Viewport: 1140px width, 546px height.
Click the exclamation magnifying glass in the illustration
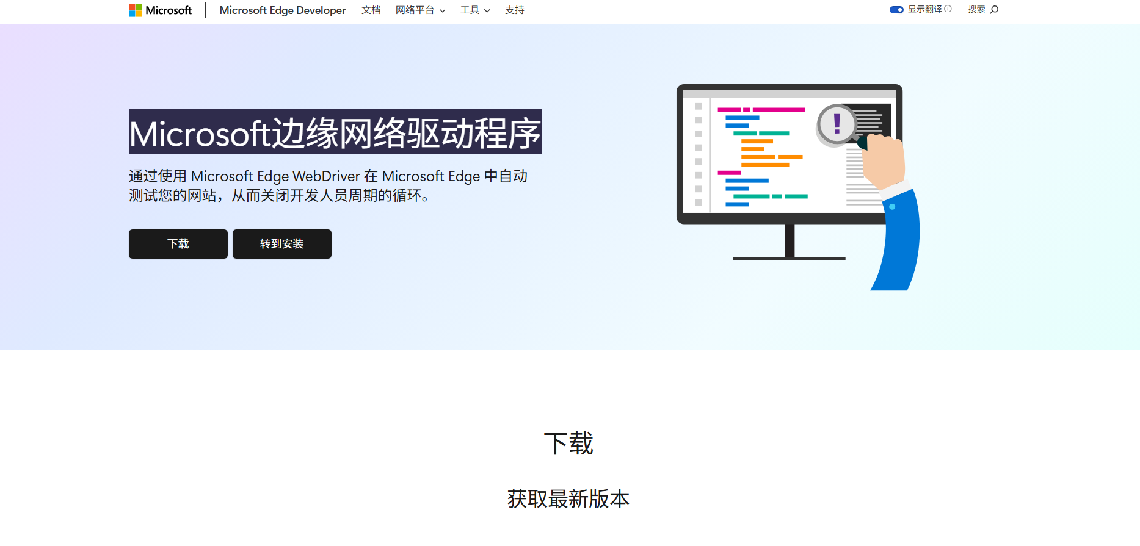click(x=836, y=124)
